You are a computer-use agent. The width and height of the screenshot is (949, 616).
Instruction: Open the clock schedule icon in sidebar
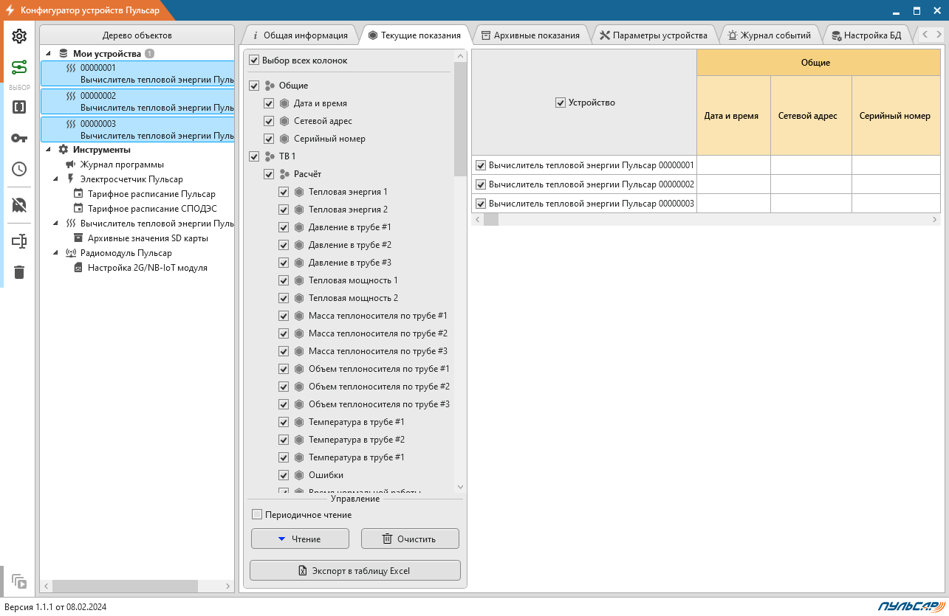click(19, 169)
